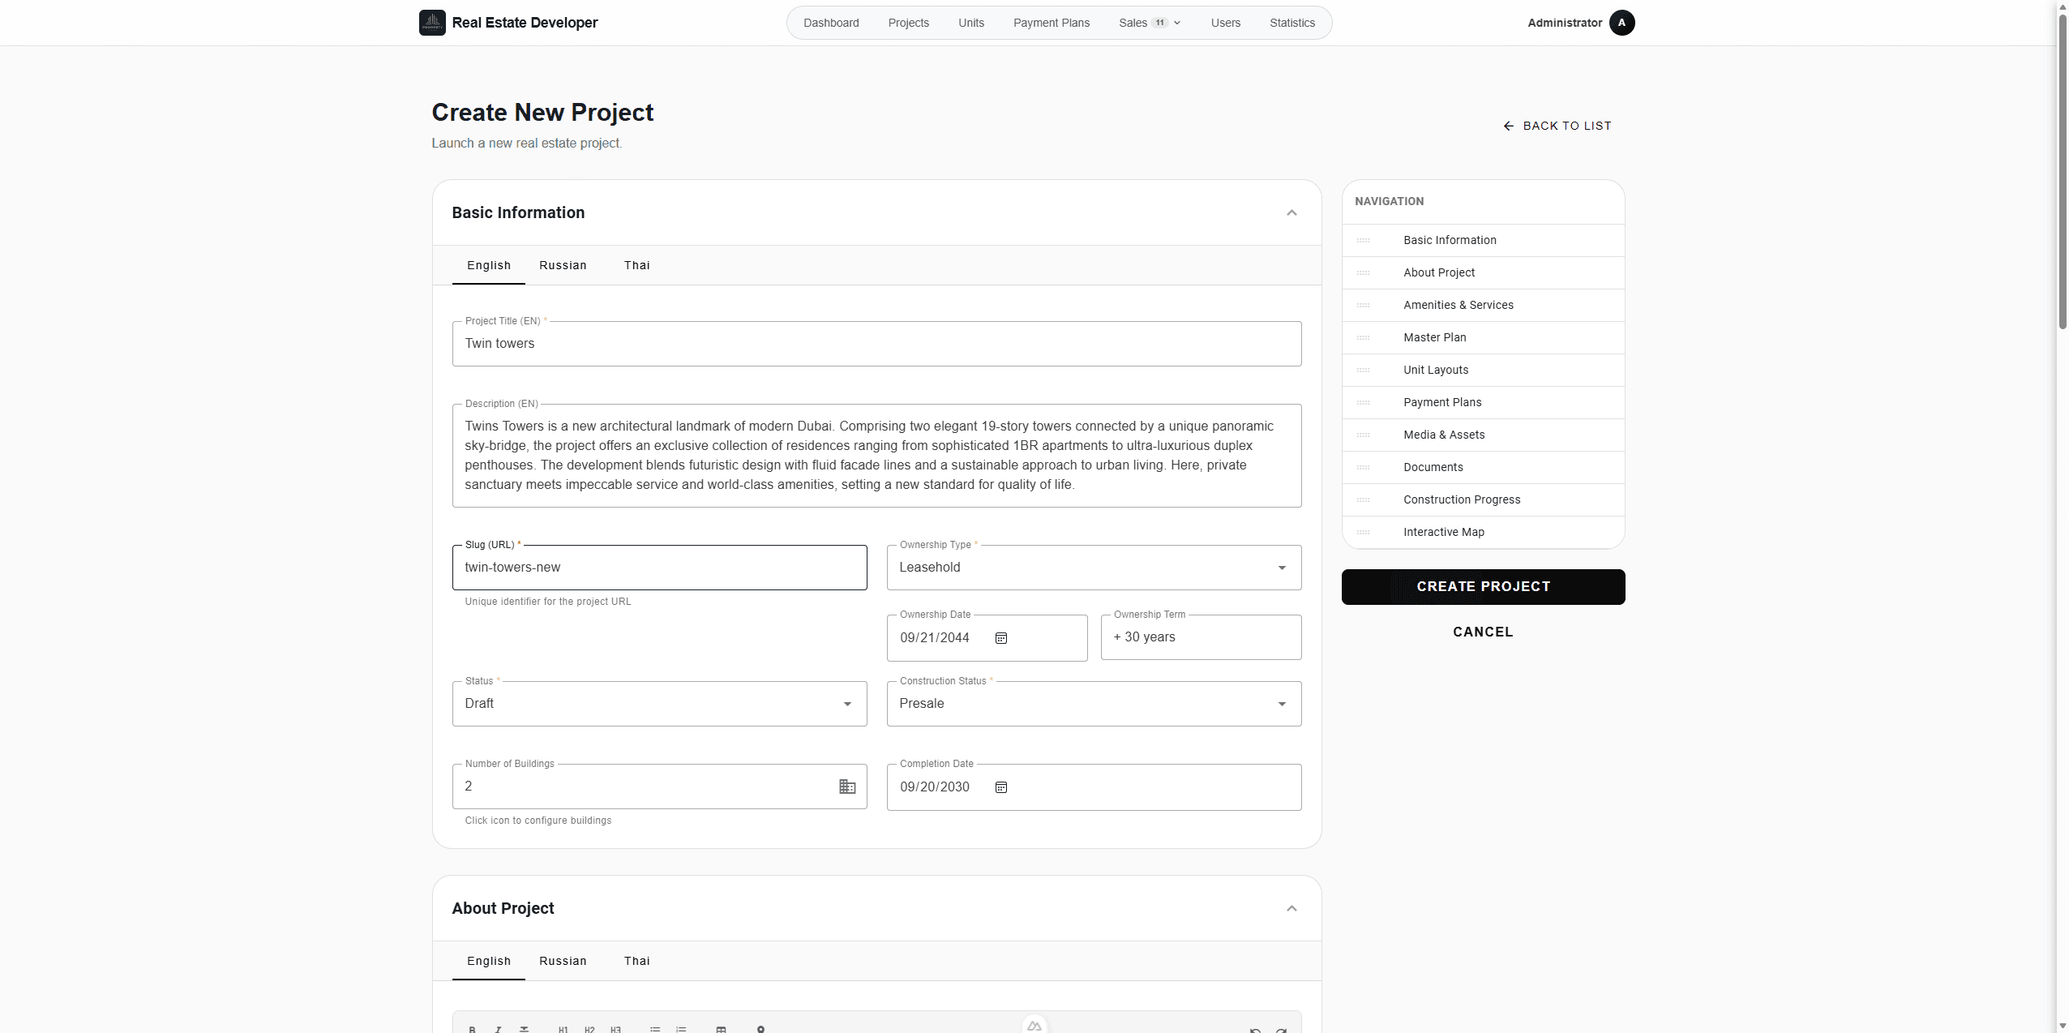Insert numbered list in the editor toolbar

pos(681,1029)
